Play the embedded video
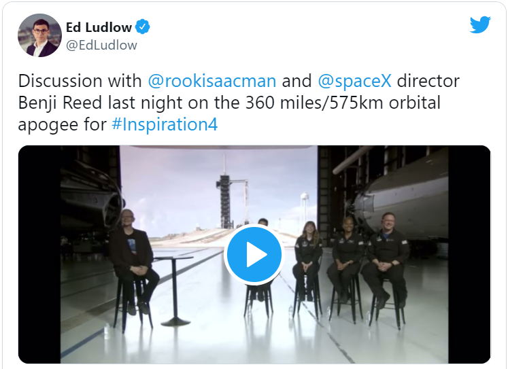The image size is (508, 369). click(254, 254)
